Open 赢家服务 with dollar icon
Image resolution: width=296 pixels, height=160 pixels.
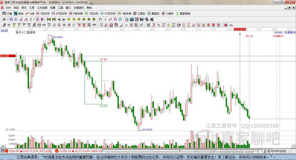[x=183, y=14]
